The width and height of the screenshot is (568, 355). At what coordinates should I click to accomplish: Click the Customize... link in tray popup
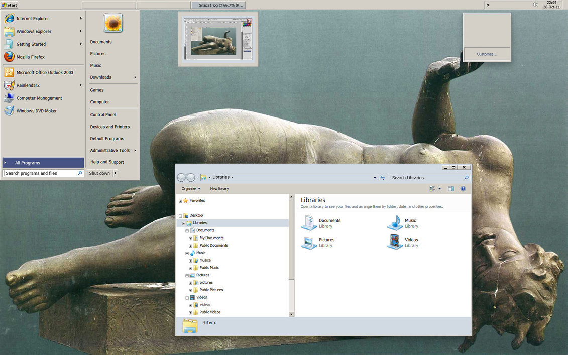(487, 54)
